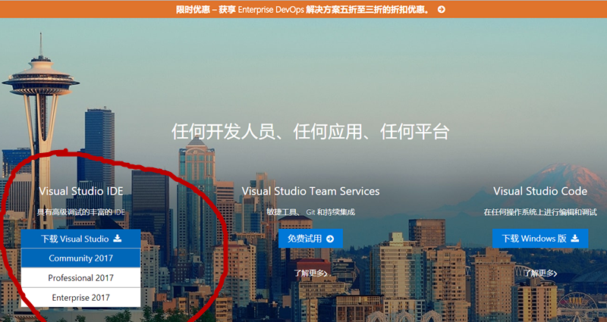Select Enterprise 2017 from download menu
The height and width of the screenshot is (322, 607).
click(x=80, y=298)
